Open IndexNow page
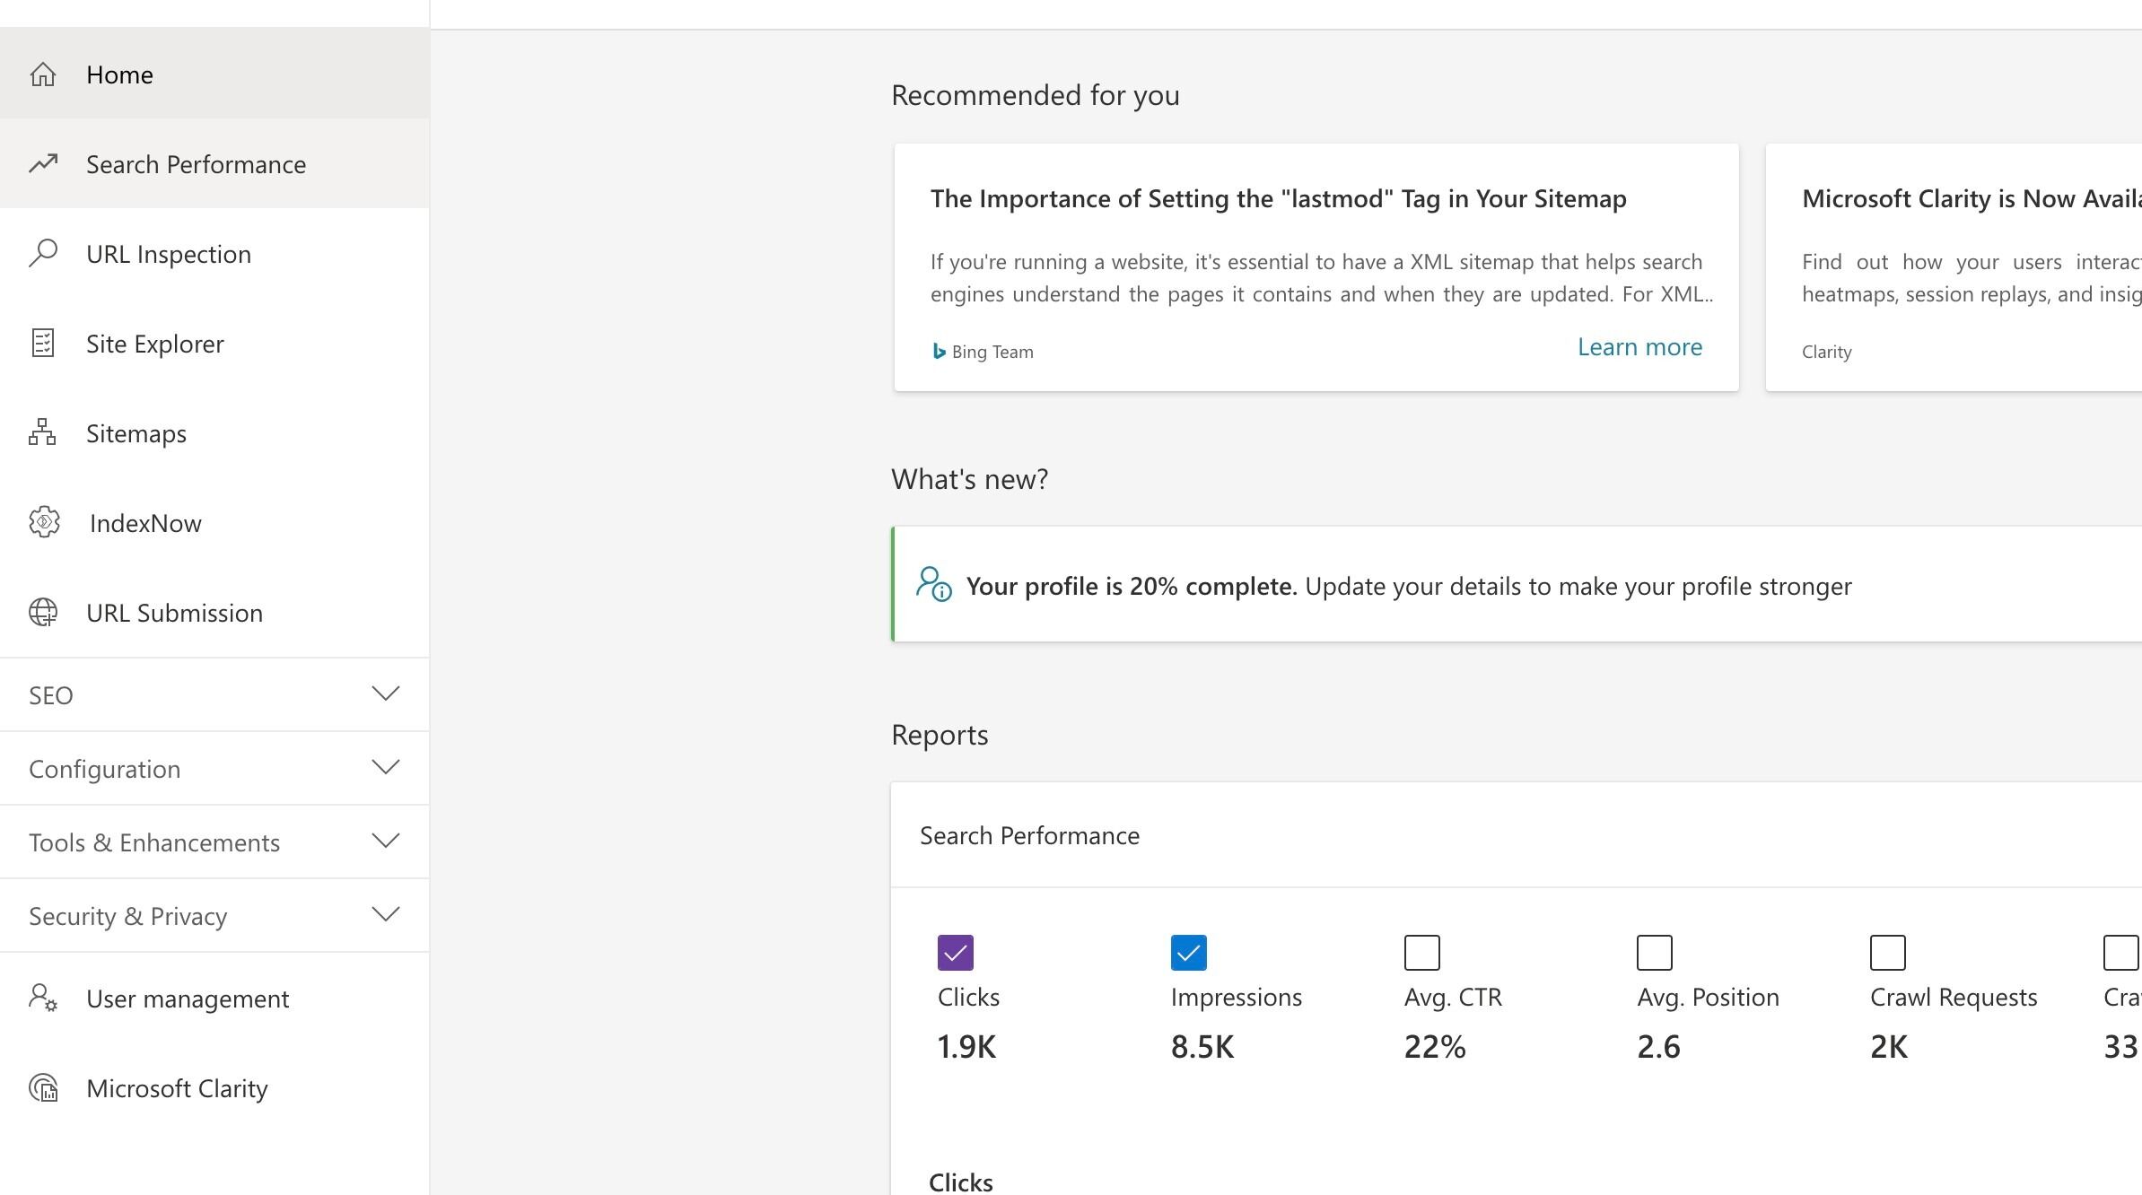Screen dimensions: 2142x1195 [x=214, y=522]
